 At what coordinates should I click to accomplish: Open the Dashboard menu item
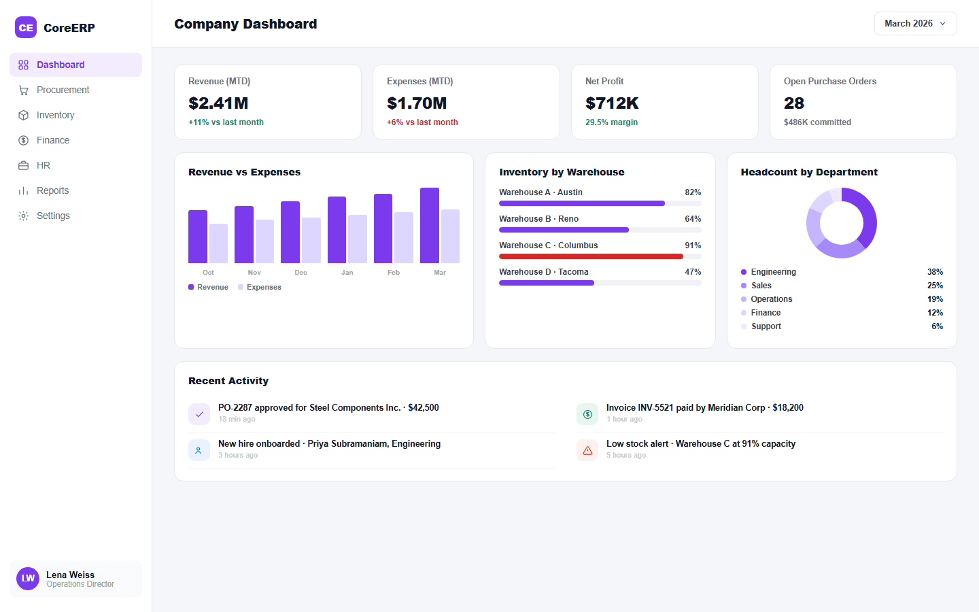(x=75, y=65)
